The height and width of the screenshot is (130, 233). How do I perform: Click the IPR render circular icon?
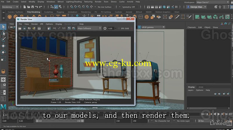[164, 7]
